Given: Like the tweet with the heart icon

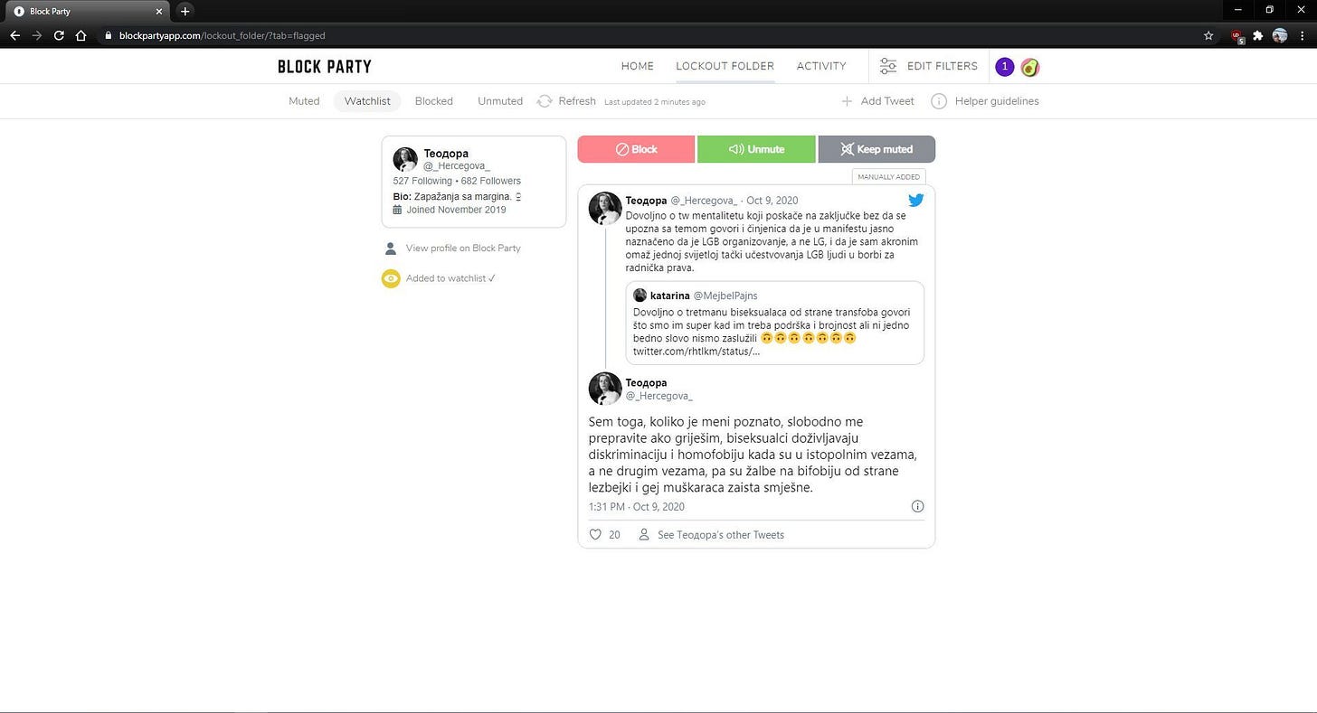Looking at the screenshot, I should coord(595,535).
